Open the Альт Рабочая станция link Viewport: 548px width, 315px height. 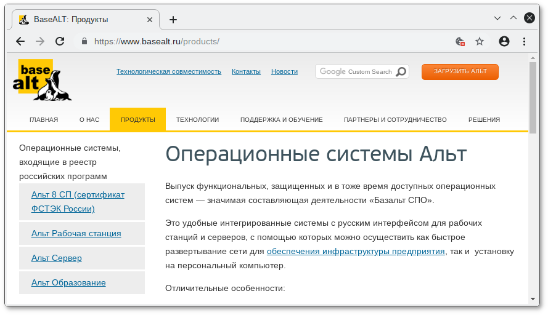pos(76,233)
